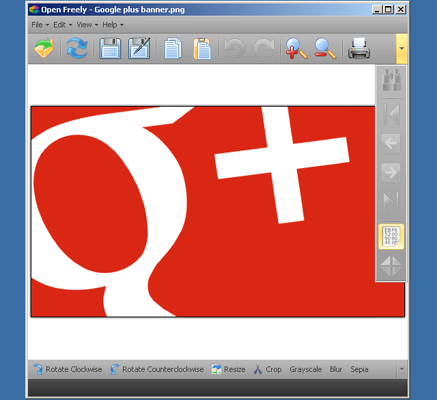The height and width of the screenshot is (400, 437).
Task: Print the image using the printer icon
Action: 359,49
